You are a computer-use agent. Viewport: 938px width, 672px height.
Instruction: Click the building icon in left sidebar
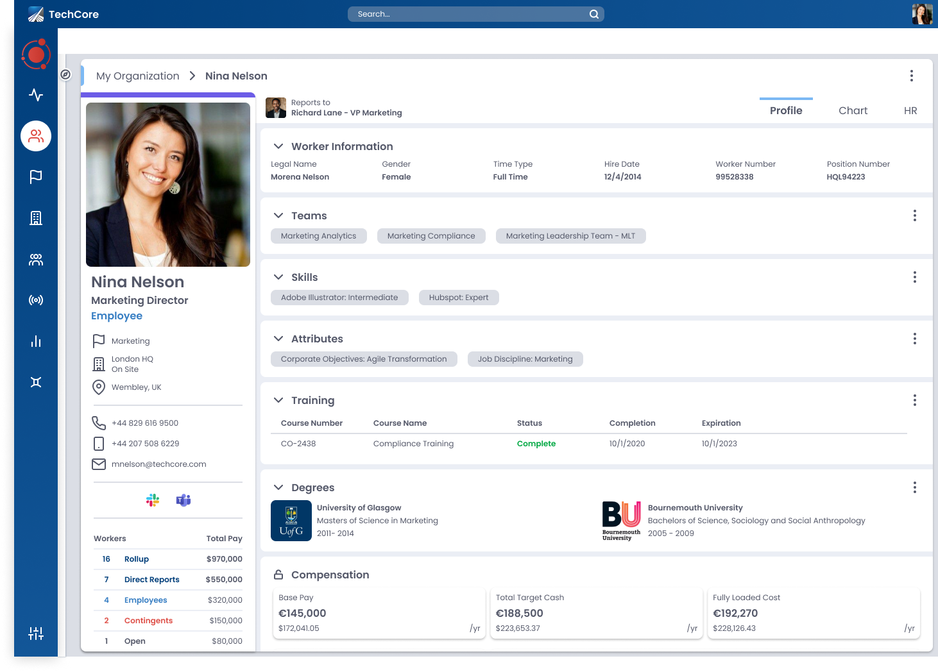click(x=36, y=218)
